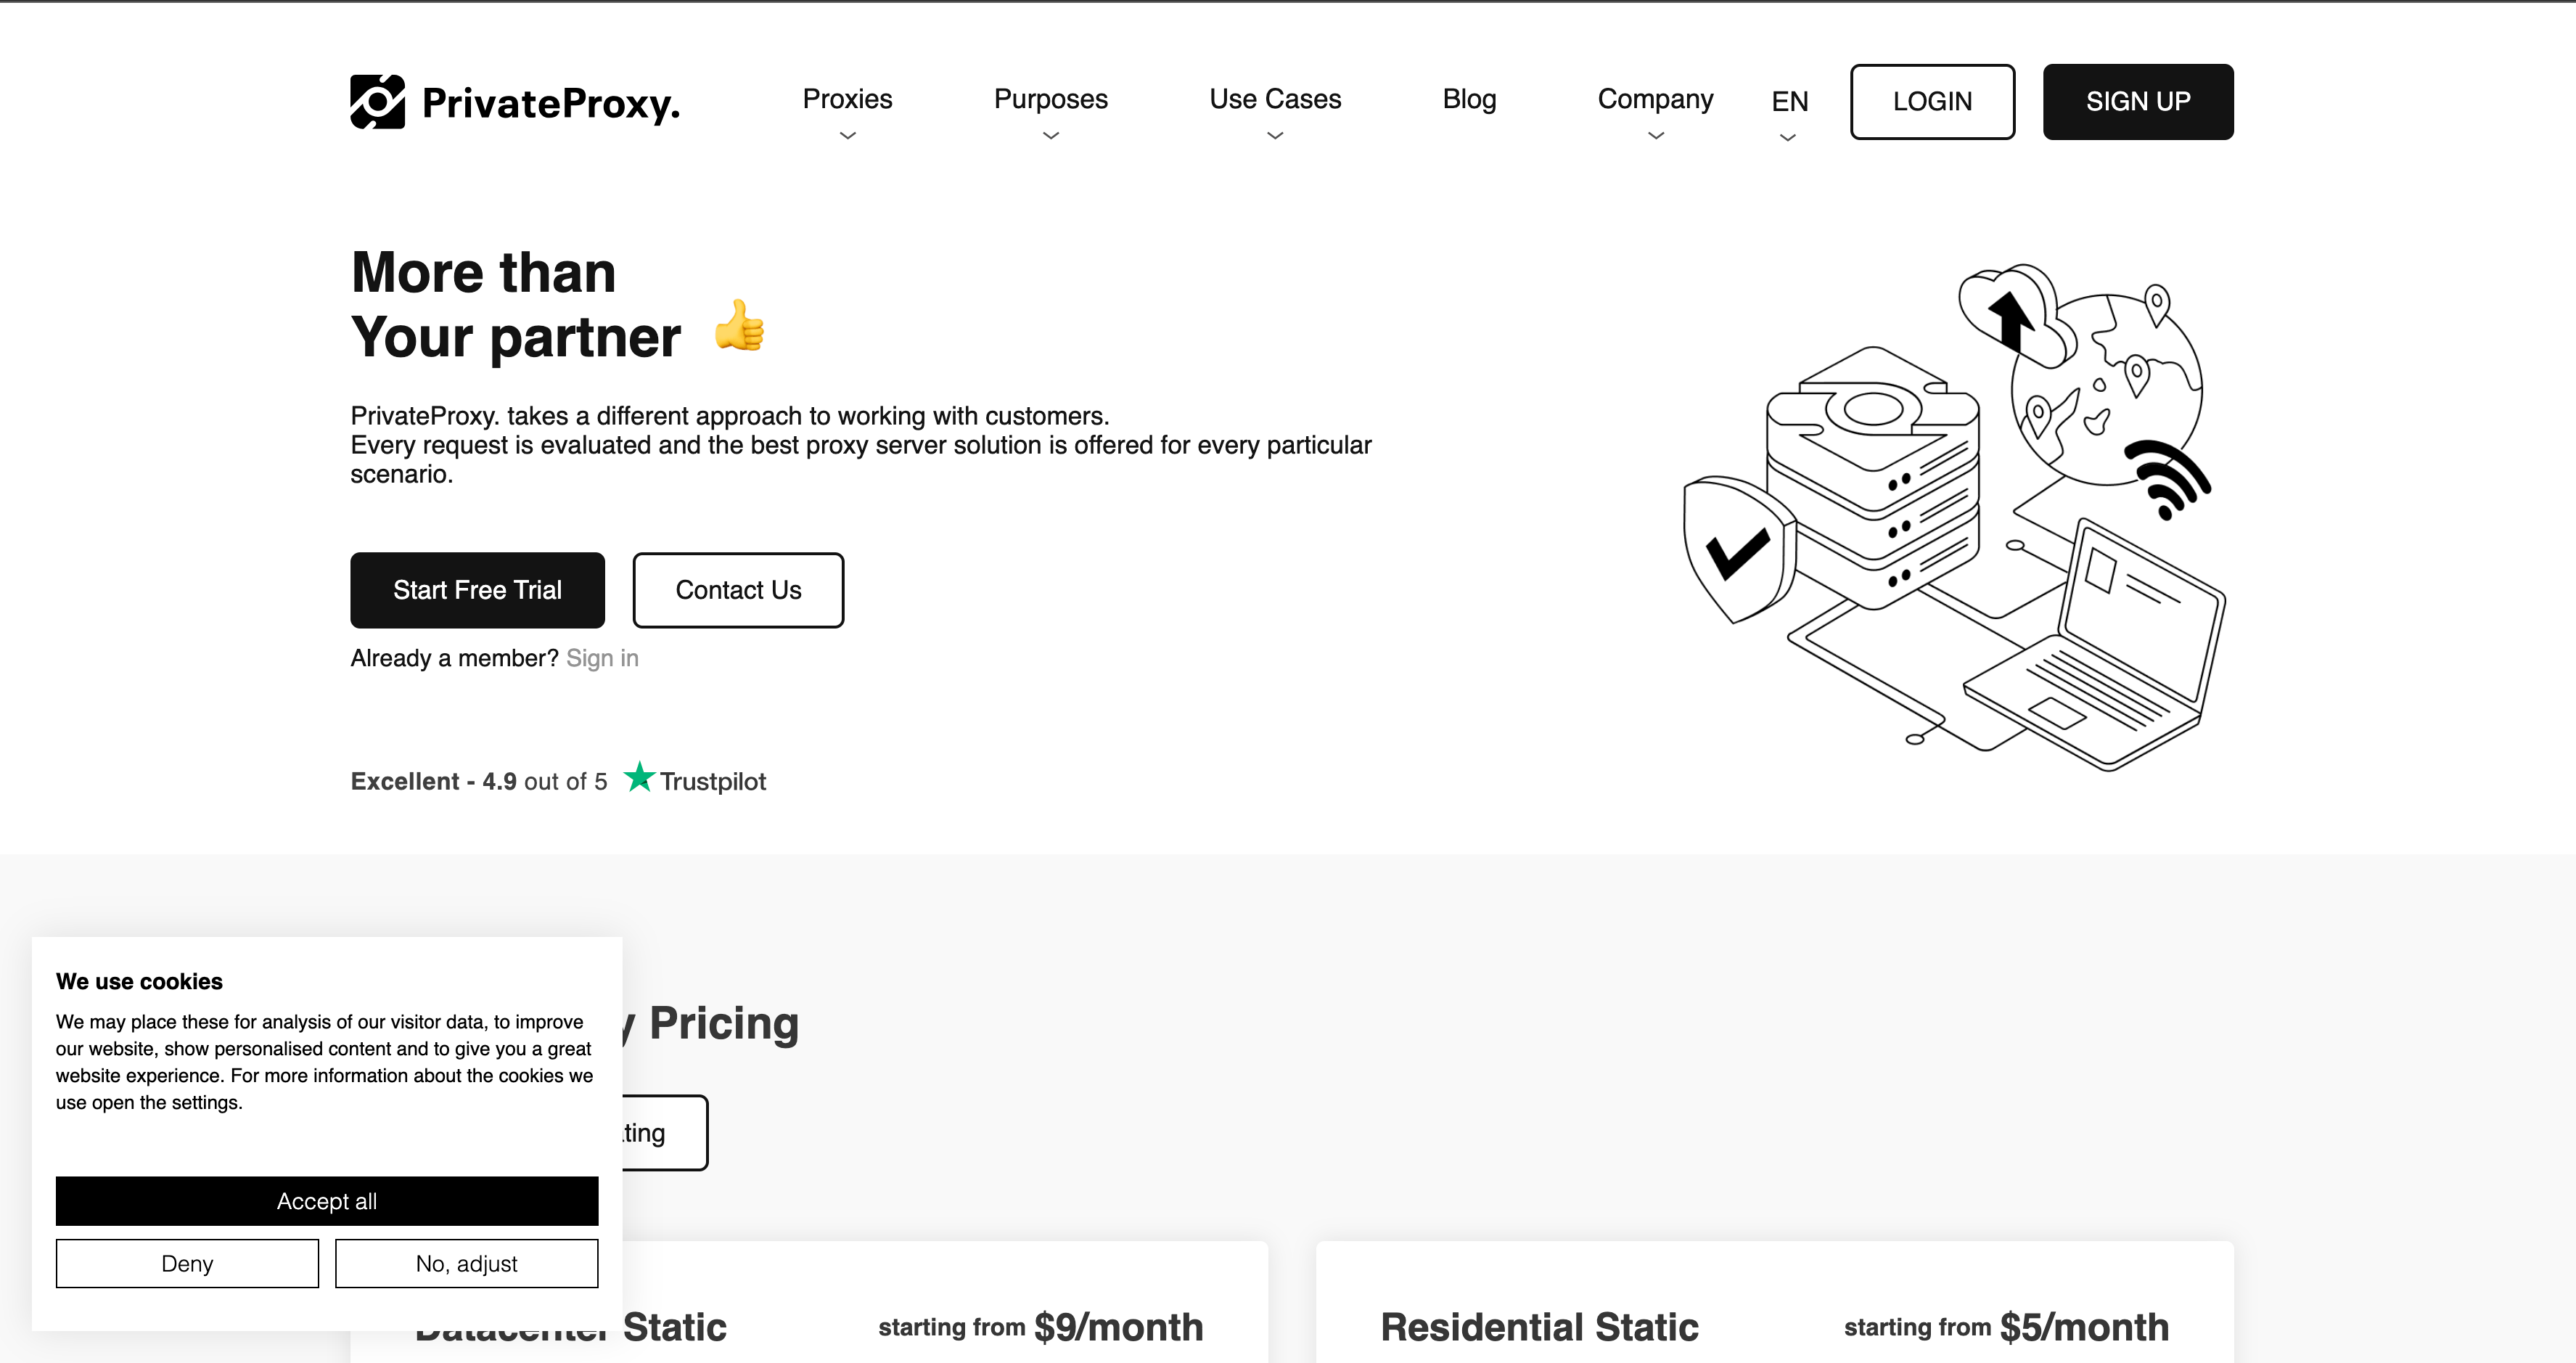Expand the Proxies dropdown menu
The image size is (2576, 1363).
[x=847, y=112]
